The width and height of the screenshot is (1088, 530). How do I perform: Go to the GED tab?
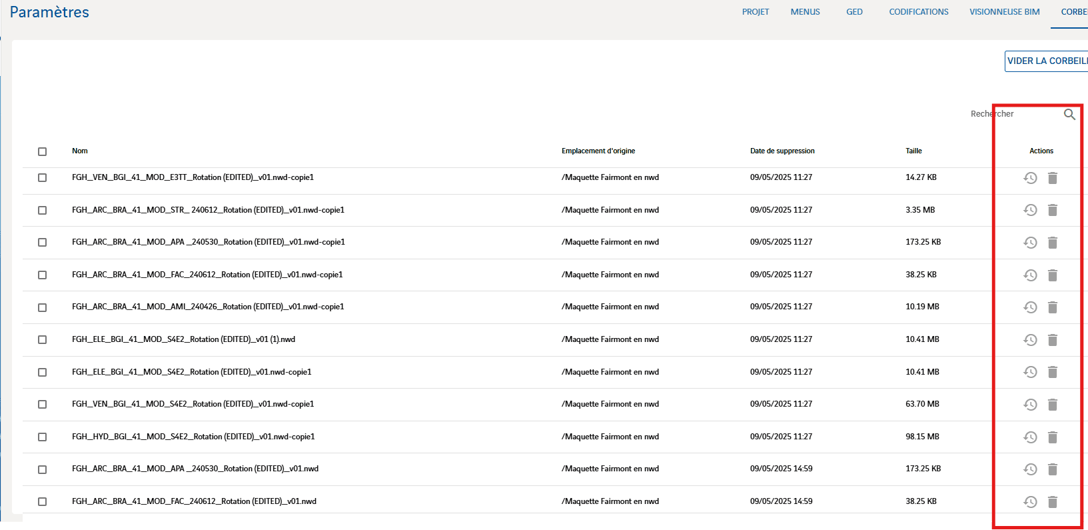coord(854,12)
